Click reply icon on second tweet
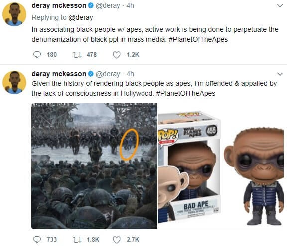The width and height of the screenshot is (287, 246). point(37,239)
